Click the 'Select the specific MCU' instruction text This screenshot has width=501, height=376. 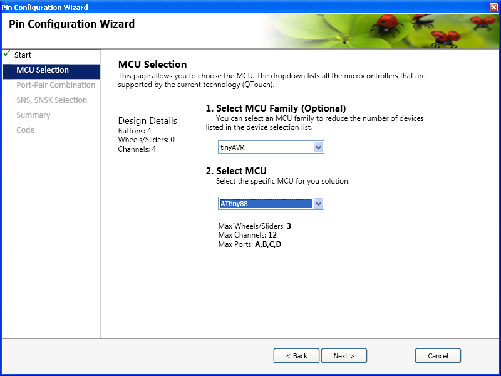[283, 181]
